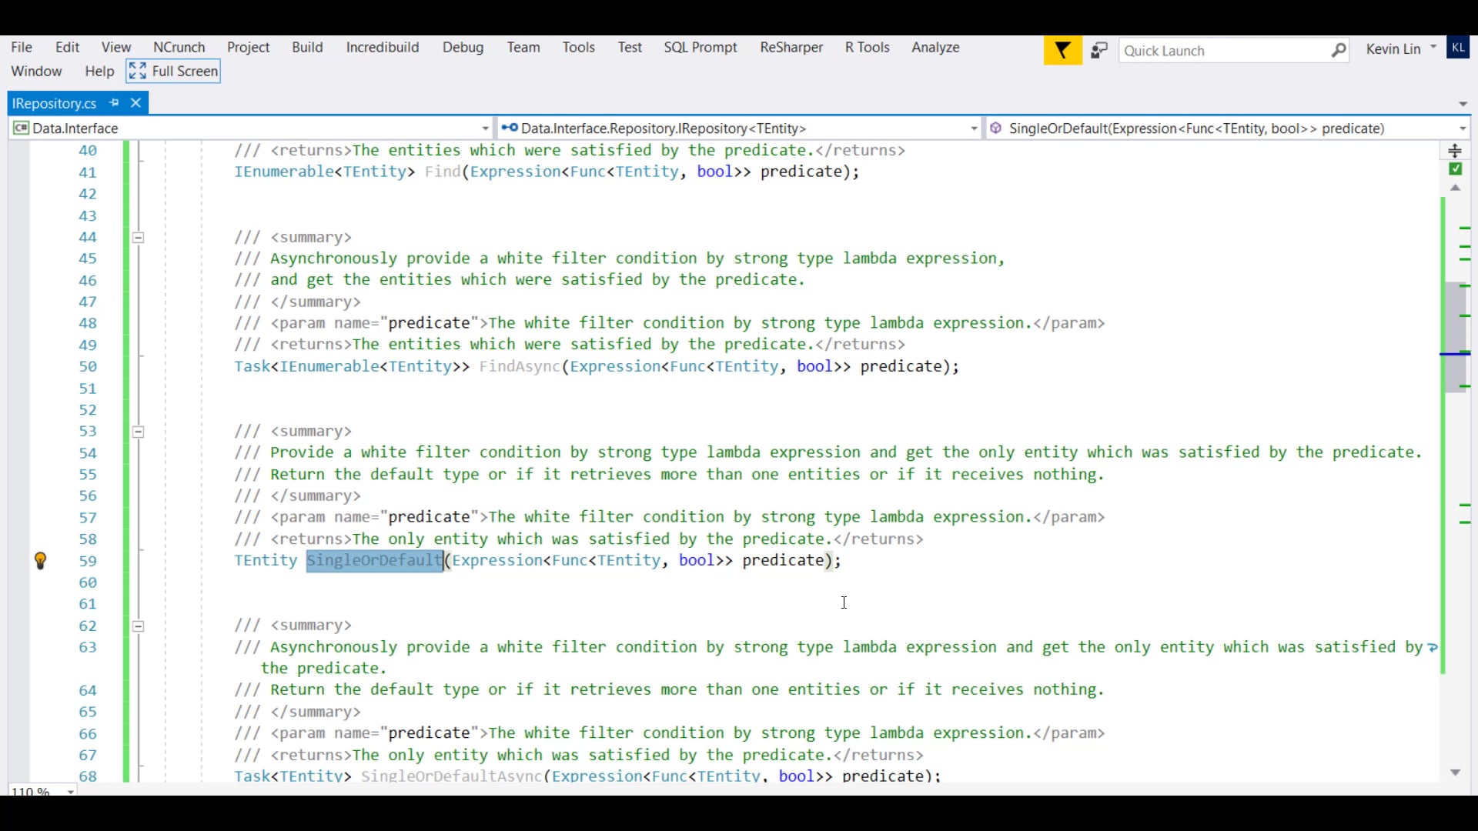Open notifications via the yellow flag icon

(1062, 49)
